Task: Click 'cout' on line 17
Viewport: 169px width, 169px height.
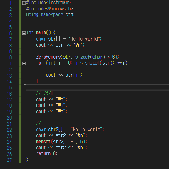Action: (x=41, y=99)
